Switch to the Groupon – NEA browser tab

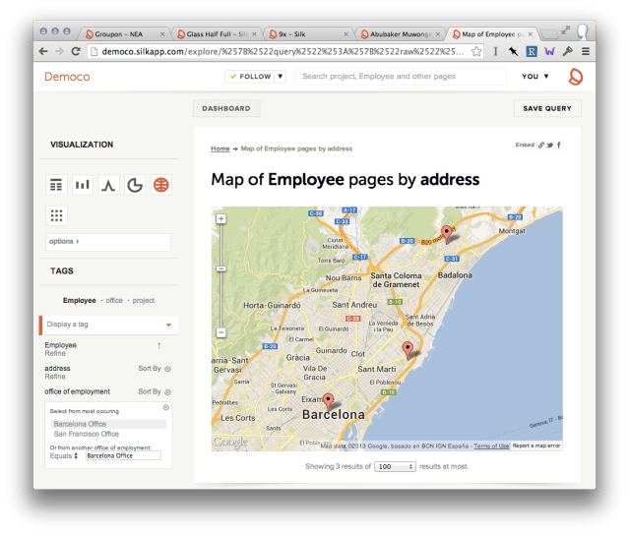[x=123, y=32]
